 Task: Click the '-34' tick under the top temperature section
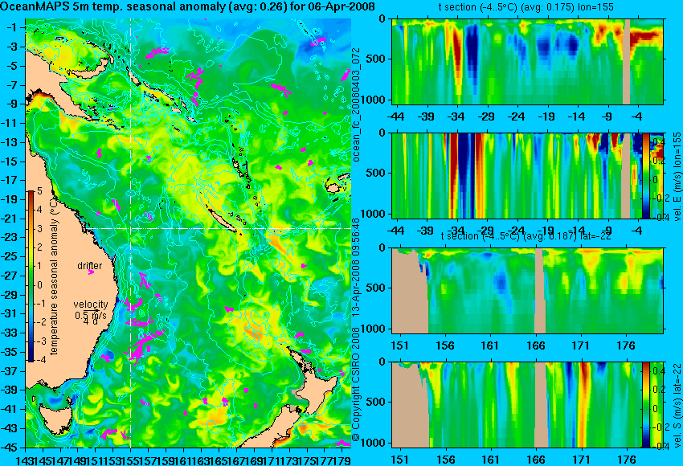click(x=456, y=117)
